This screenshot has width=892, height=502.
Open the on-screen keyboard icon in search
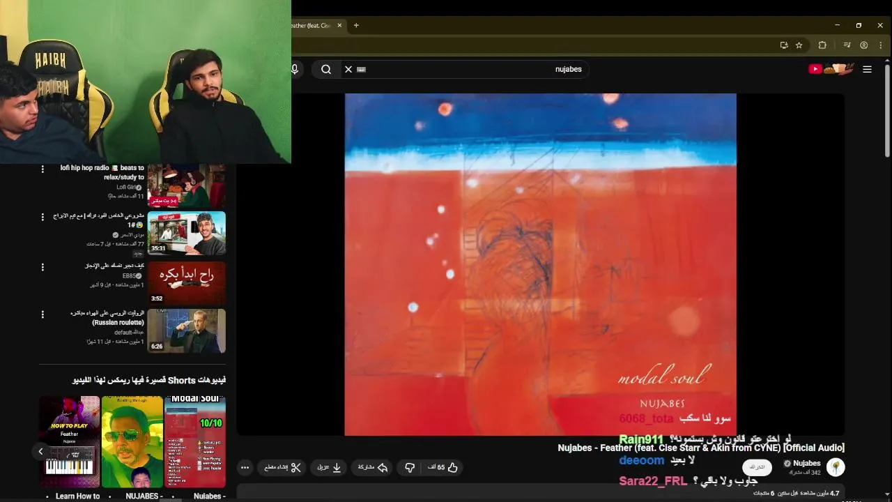tap(361, 69)
